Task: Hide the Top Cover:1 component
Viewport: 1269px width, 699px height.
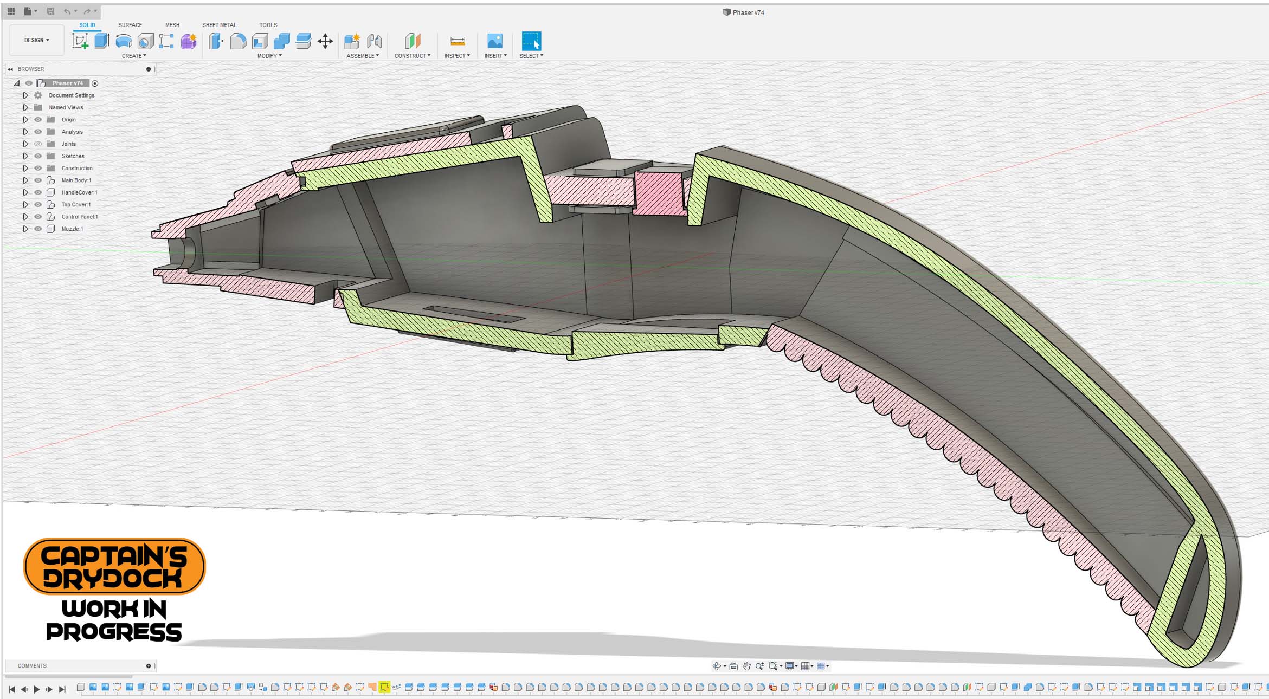Action: (38, 205)
